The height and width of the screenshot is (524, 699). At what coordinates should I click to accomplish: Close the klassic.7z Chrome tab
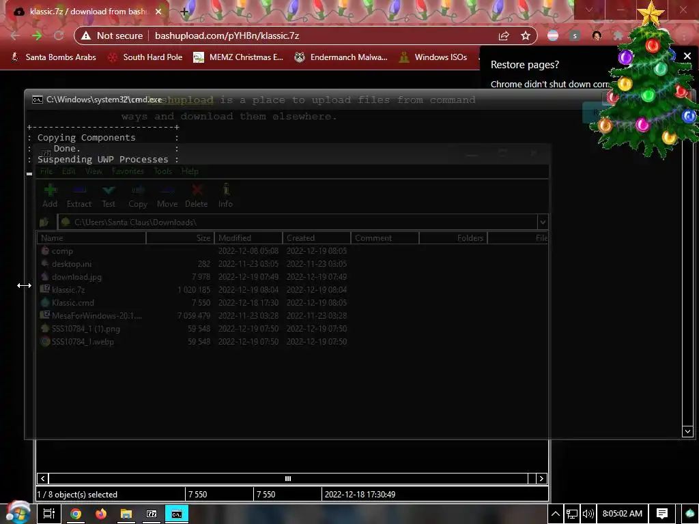[x=158, y=12]
